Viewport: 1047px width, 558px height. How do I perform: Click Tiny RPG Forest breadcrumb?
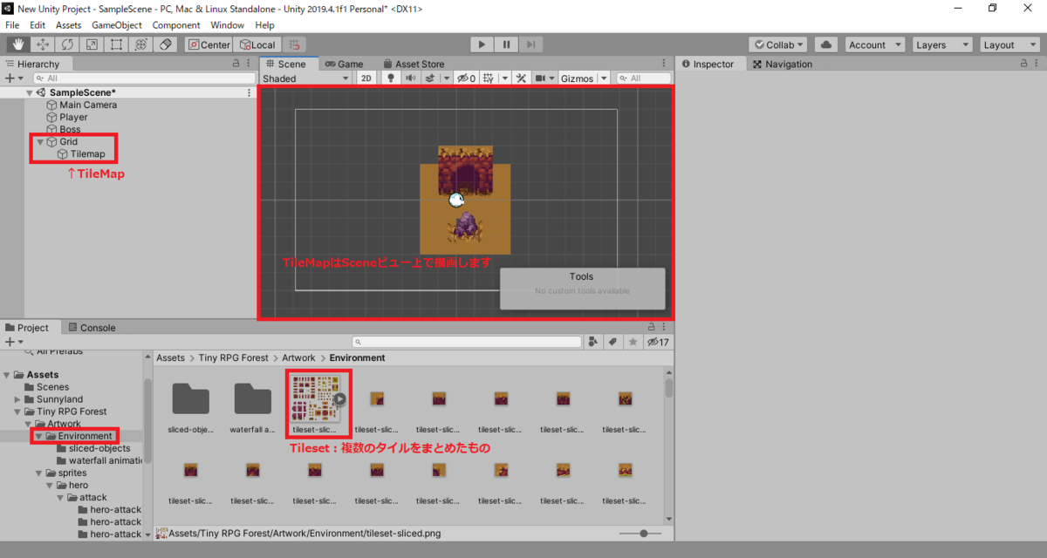click(234, 357)
